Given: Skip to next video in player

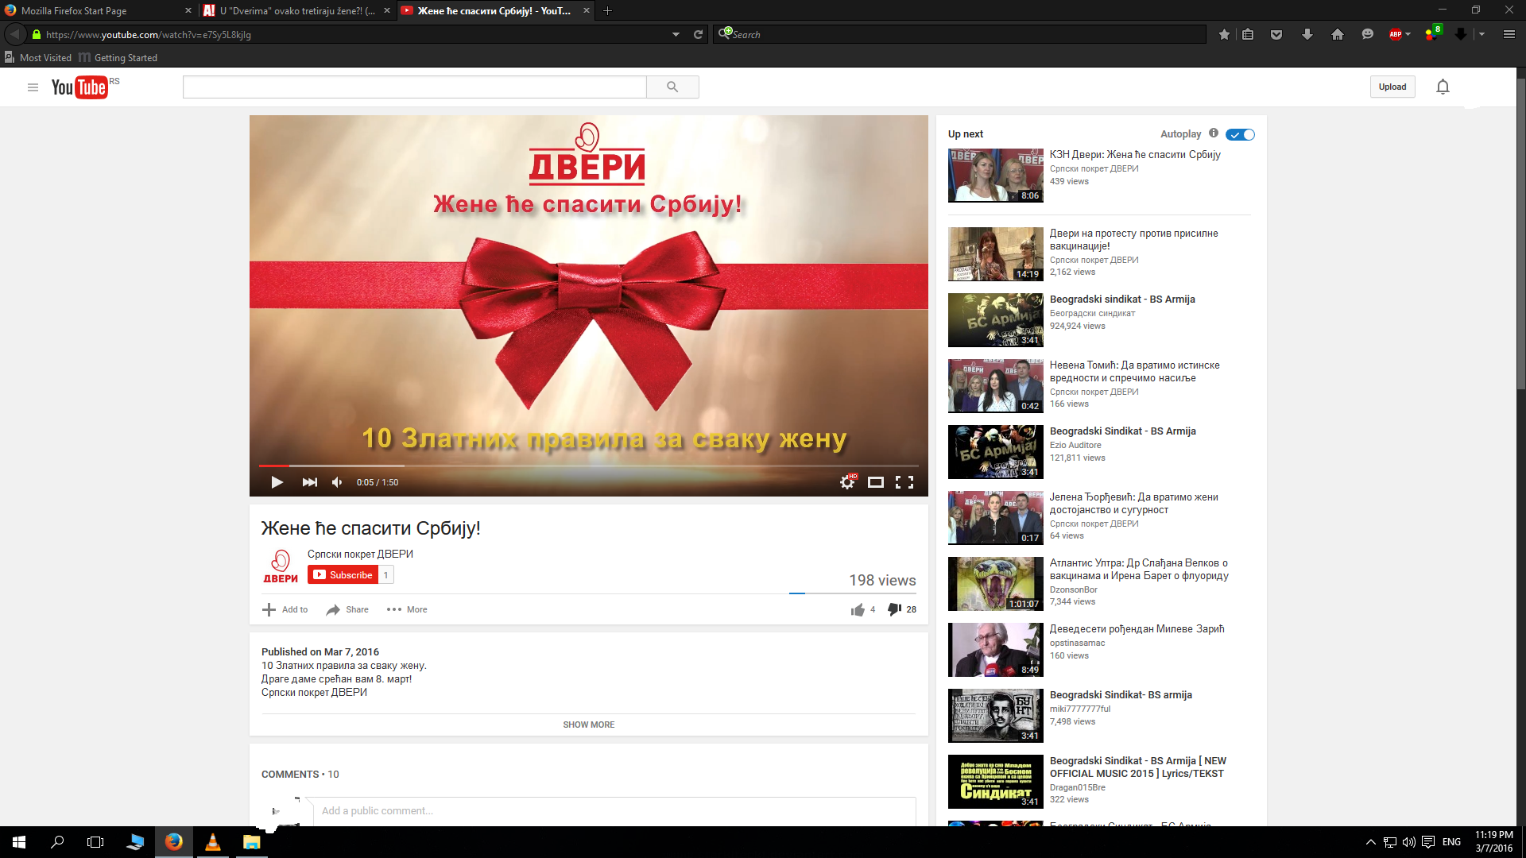Looking at the screenshot, I should 309,482.
